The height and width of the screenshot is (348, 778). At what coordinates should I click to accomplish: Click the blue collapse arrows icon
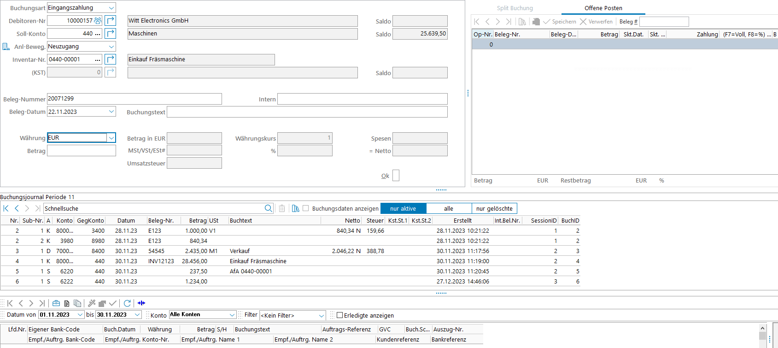coord(141,303)
